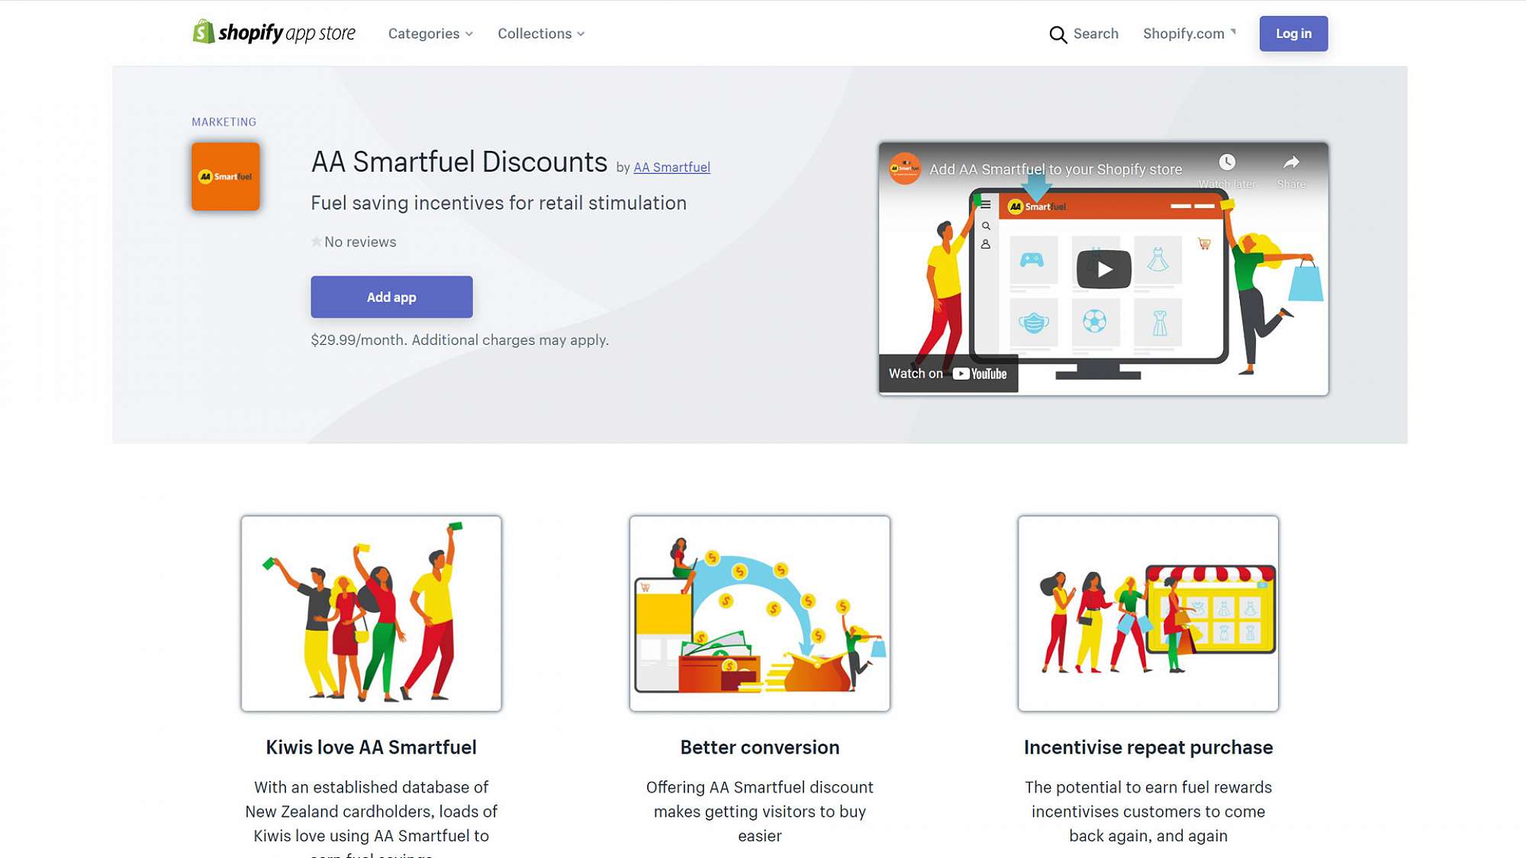1526x858 pixels.
Task: Open the Better conversion illustration
Action: tap(760, 614)
